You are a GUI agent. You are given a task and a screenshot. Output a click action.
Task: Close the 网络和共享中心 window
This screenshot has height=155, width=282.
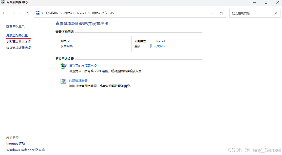(x=277, y=2)
